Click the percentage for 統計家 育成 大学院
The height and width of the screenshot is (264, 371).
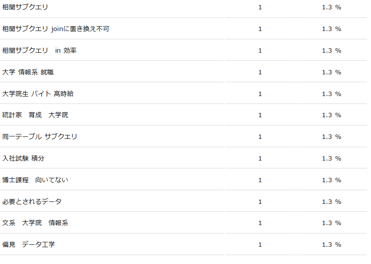pyautogui.click(x=332, y=115)
